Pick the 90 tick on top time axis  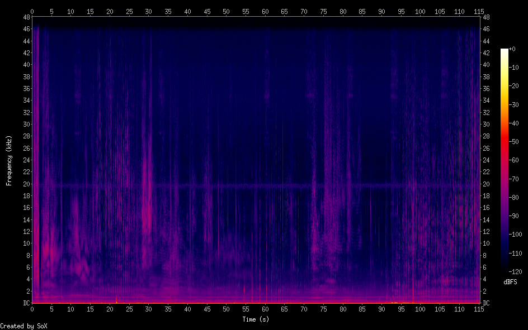click(x=381, y=11)
